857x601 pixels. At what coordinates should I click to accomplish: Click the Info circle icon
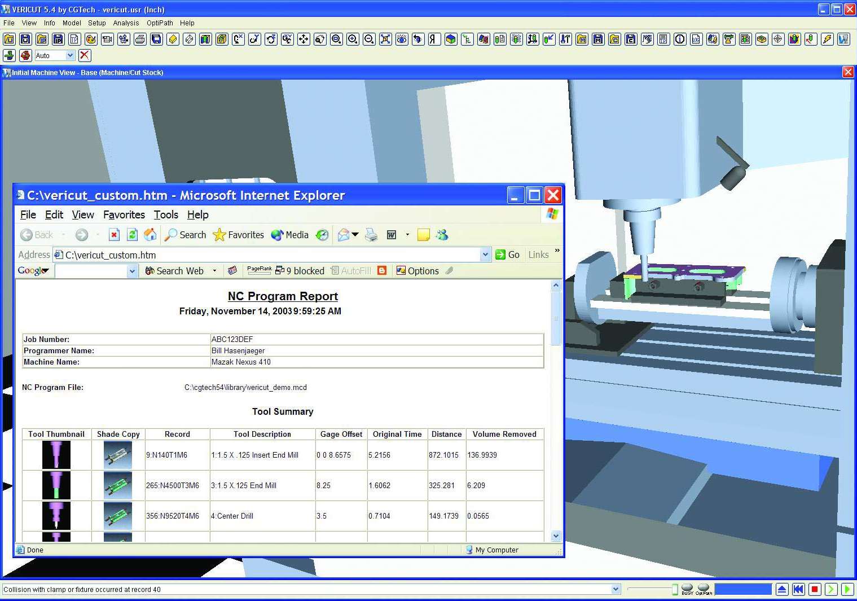click(680, 39)
